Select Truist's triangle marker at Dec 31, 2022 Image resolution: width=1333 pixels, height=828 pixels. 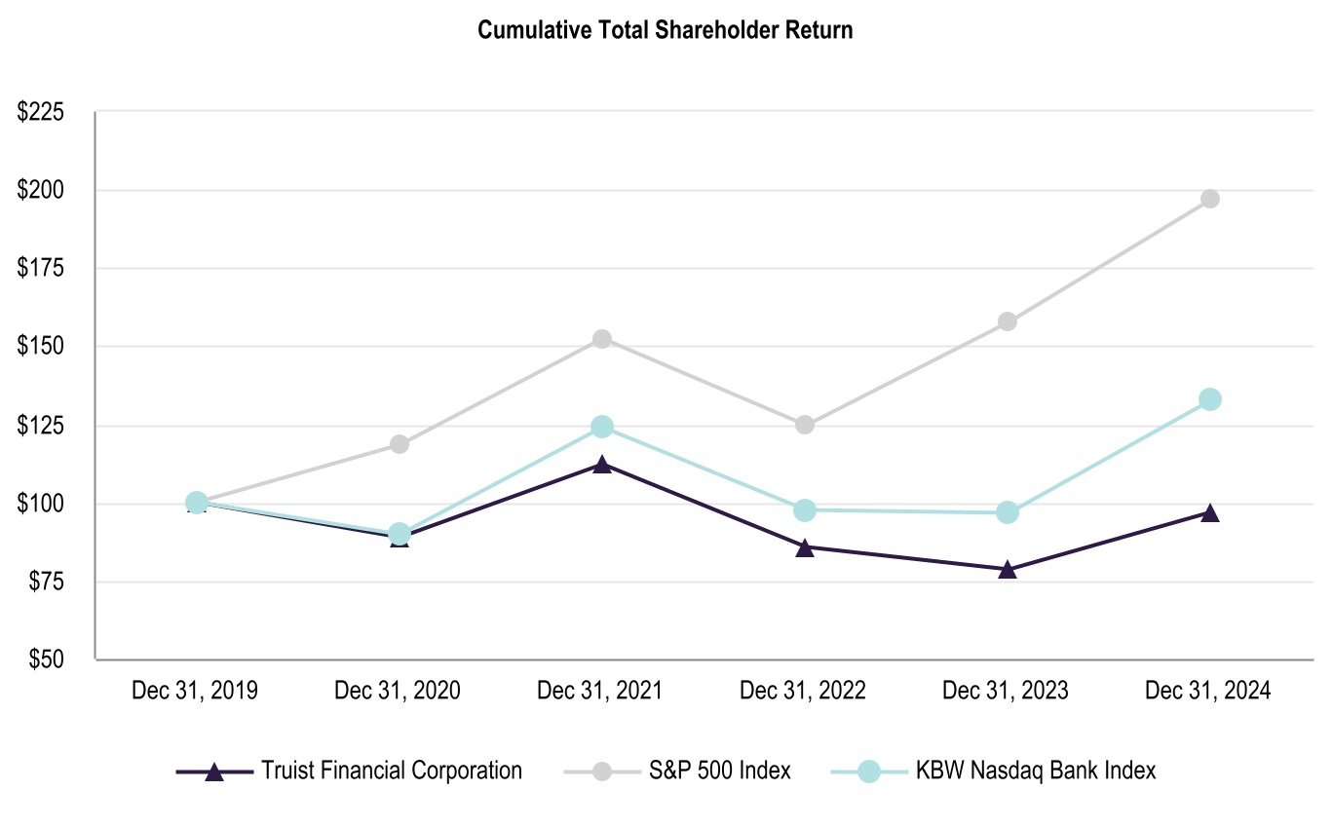pyautogui.click(x=805, y=547)
